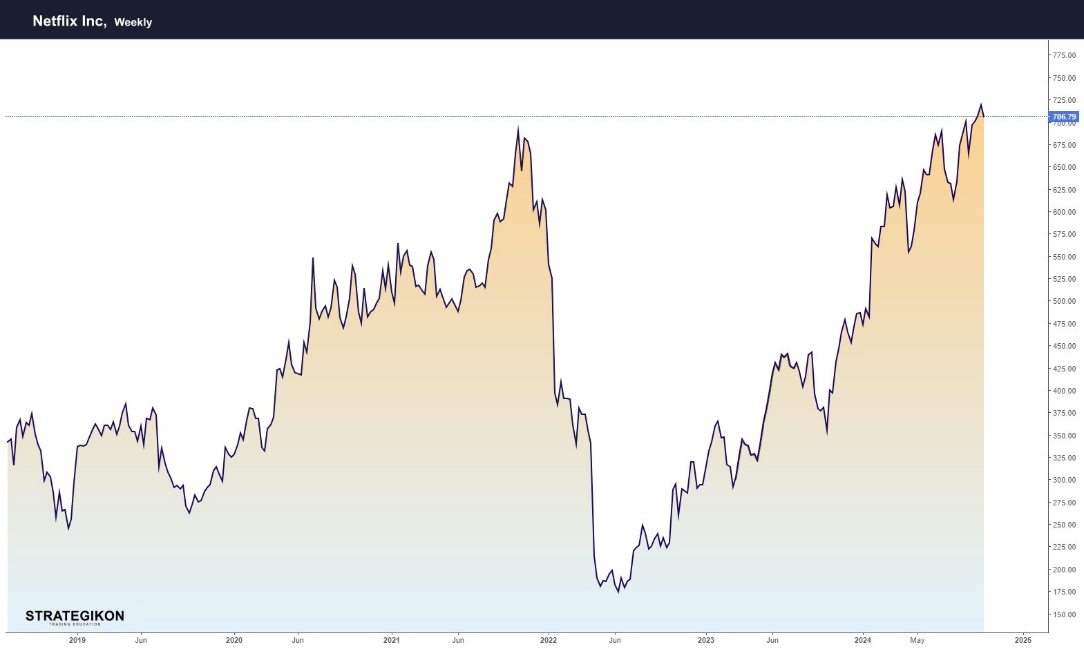Click the 775.00 price axis label
1084x649 pixels.
pos(1064,55)
